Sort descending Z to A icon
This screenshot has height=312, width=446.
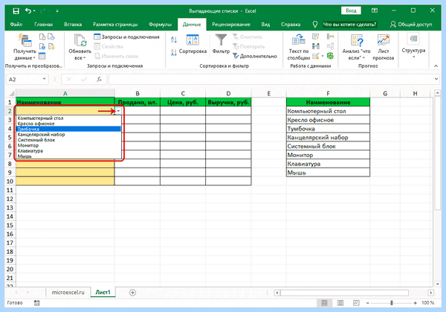click(174, 52)
